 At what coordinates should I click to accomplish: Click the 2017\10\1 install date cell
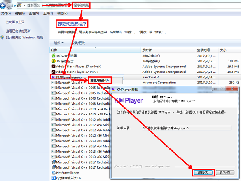206,56
